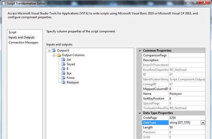
Task: Select the Precision property label
Action: [x=149, y=132]
